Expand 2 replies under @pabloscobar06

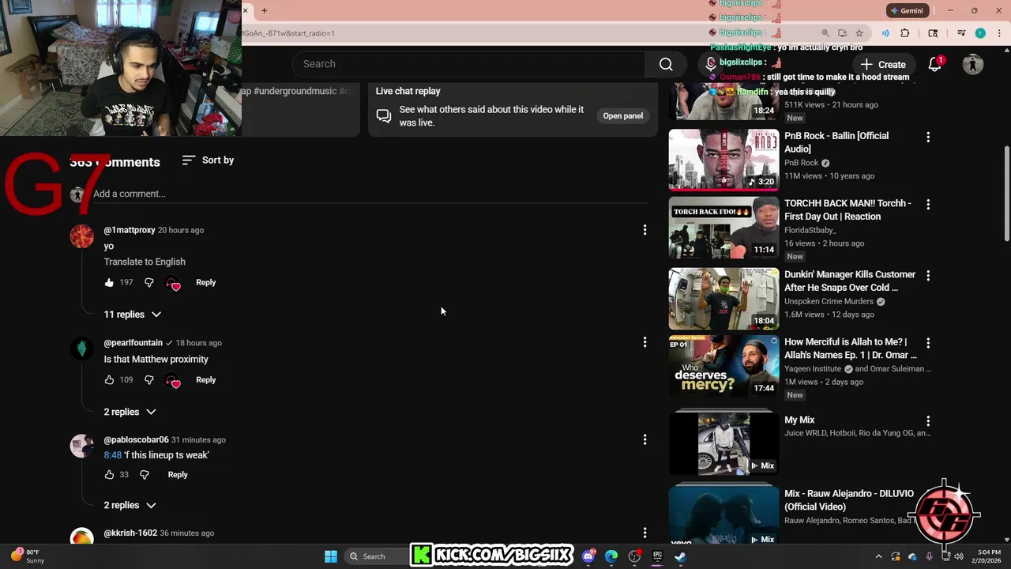pyautogui.click(x=130, y=505)
